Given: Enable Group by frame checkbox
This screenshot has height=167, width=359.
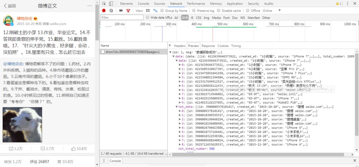Looking at the screenshot, I should (162, 11).
